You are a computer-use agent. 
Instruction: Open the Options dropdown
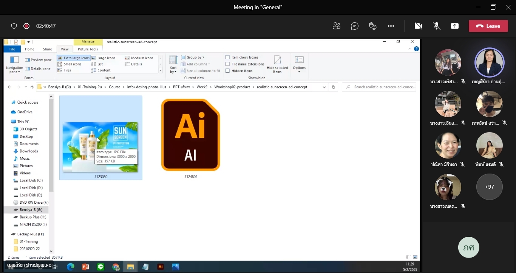299,64
